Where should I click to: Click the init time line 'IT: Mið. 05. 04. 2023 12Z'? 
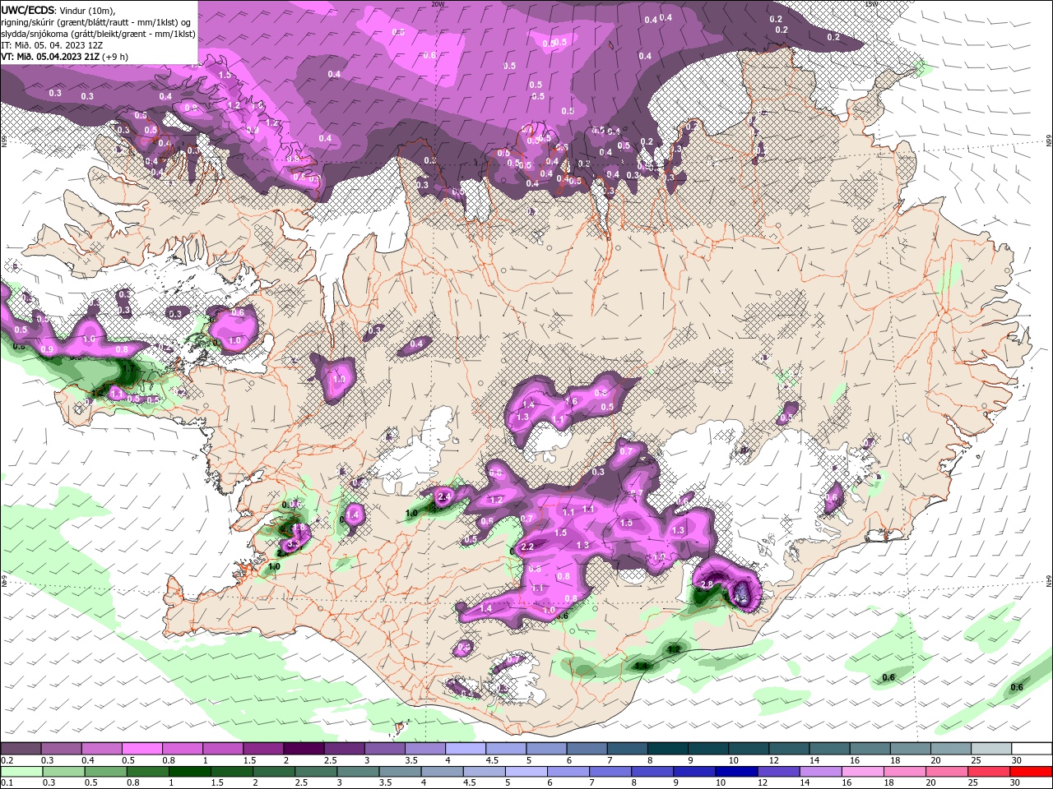50,45
